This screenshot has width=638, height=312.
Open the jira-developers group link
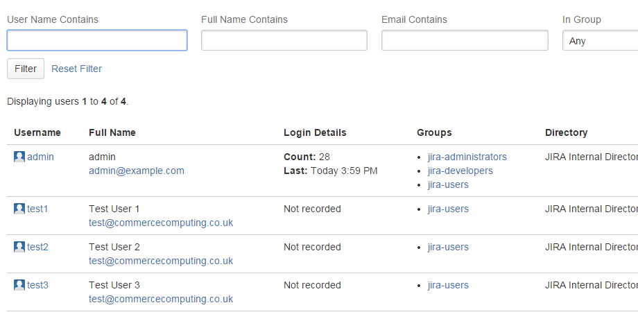click(460, 171)
